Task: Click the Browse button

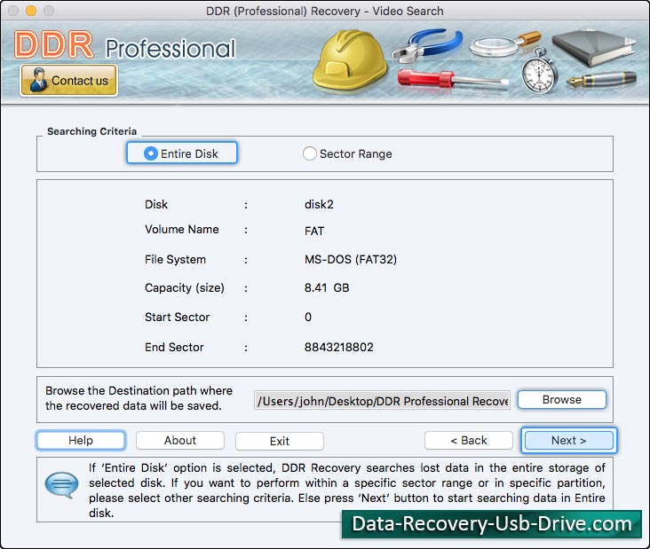Action: pos(562,399)
